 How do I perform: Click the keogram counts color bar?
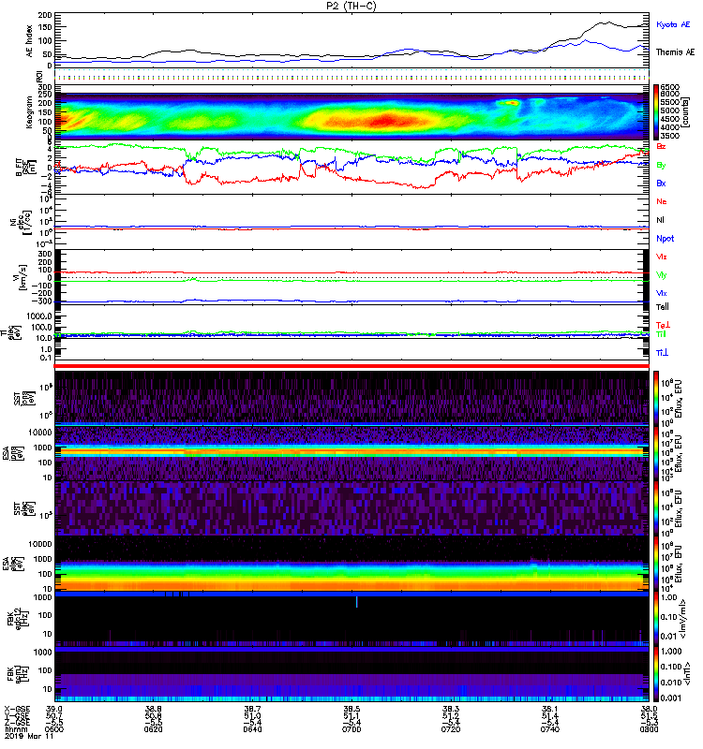tap(657, 111)
